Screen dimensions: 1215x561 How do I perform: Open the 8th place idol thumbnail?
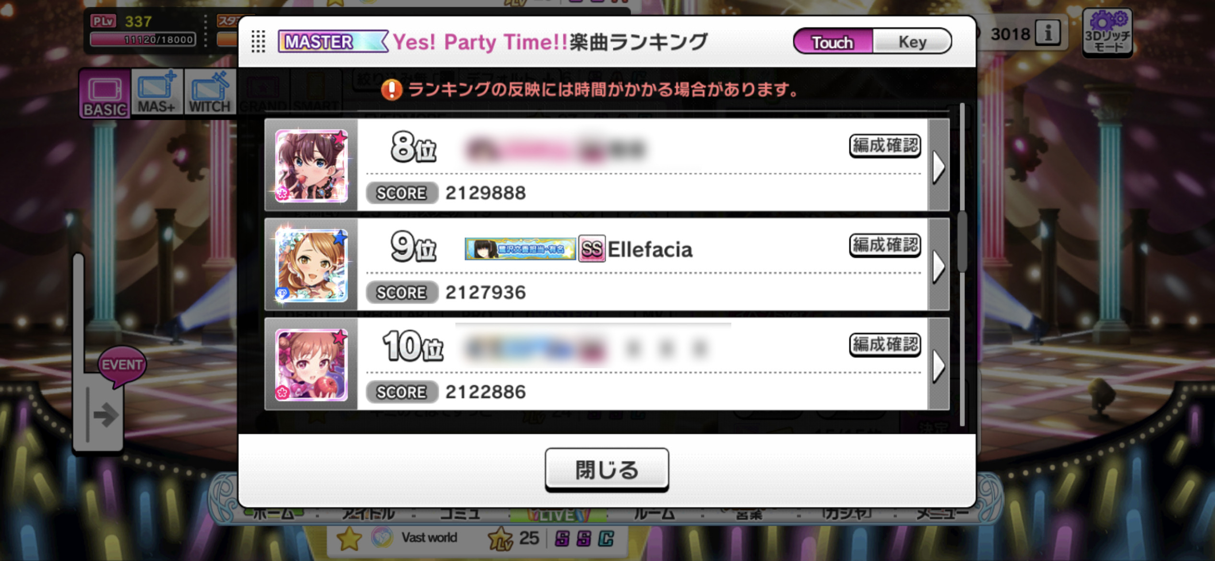tap(311, 165)
